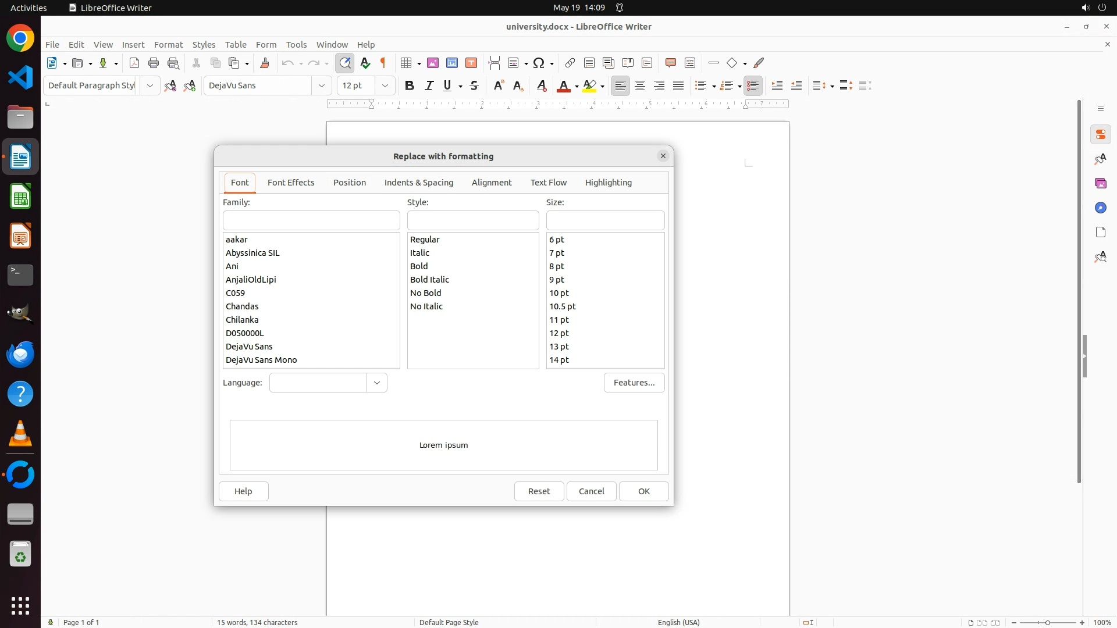The height and width of the screenshot is (628, 1117).
Task: Click the Find & Replace toolbar icon
Action: click(345, 63)
